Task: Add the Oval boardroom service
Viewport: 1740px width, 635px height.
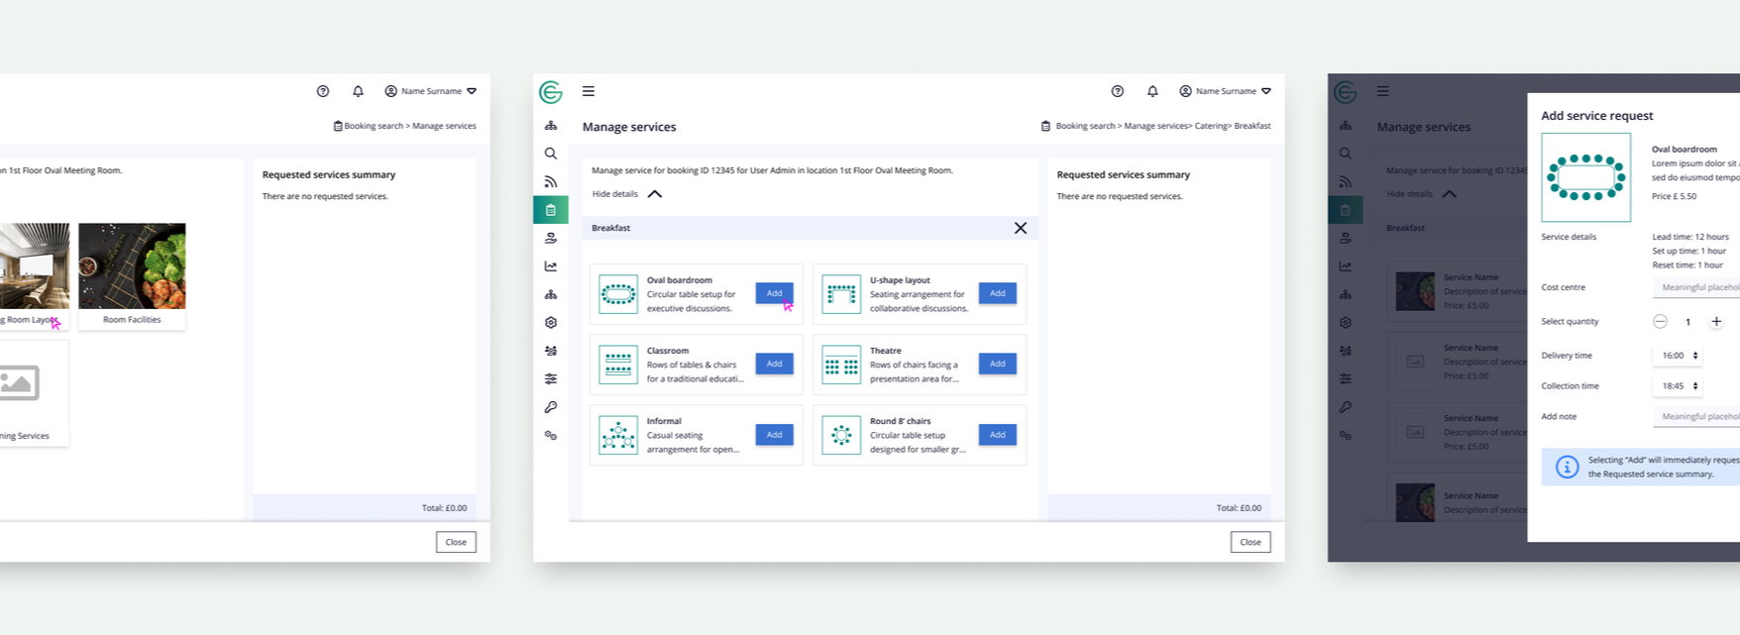Action: coord(774,293)
